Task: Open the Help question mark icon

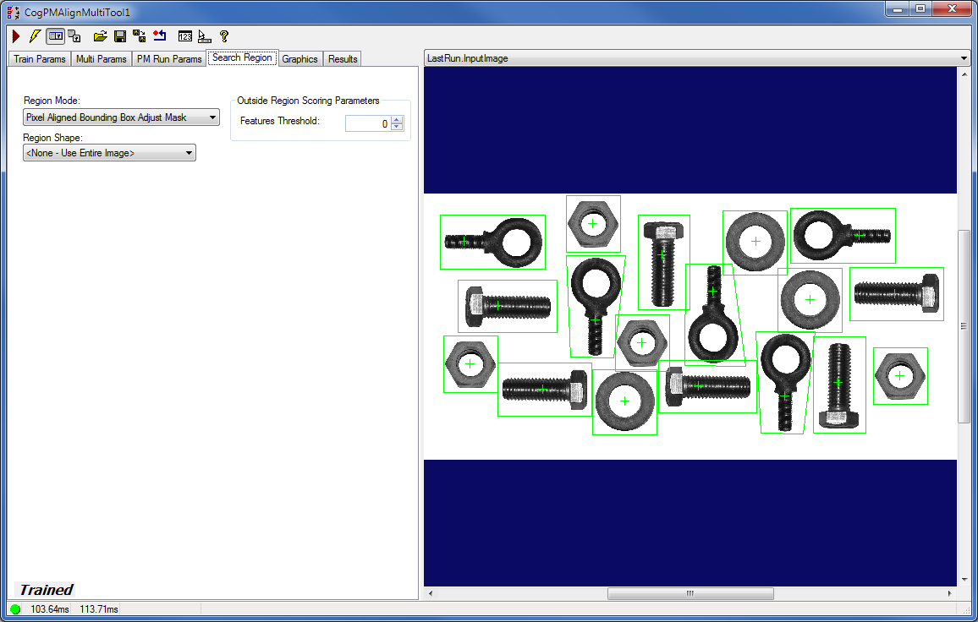Action: 223,36
